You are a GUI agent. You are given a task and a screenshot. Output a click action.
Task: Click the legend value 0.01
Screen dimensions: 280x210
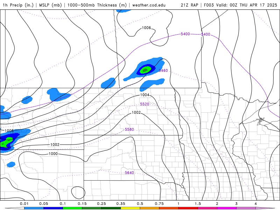pos(24,204)
